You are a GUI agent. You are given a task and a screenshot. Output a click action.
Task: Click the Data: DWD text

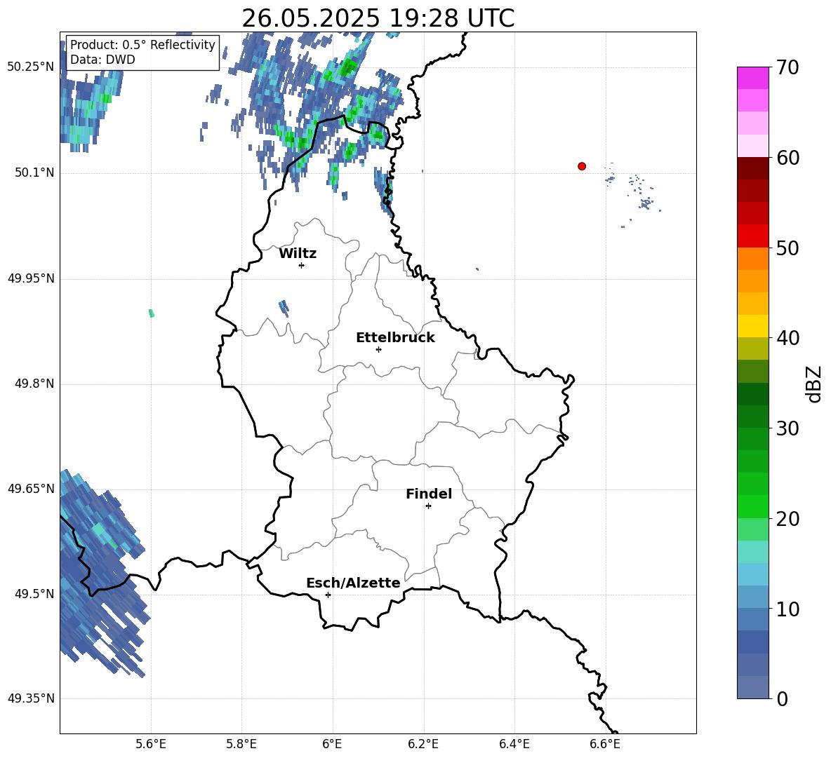pyautogui.click(x=102, y=60)
